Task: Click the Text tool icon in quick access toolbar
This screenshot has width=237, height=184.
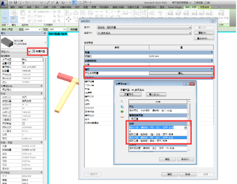Action: (x=57, y=2)
